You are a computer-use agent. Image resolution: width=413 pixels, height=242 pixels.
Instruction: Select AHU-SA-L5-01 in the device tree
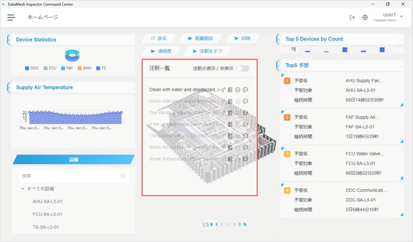click(x=47, y=201)
